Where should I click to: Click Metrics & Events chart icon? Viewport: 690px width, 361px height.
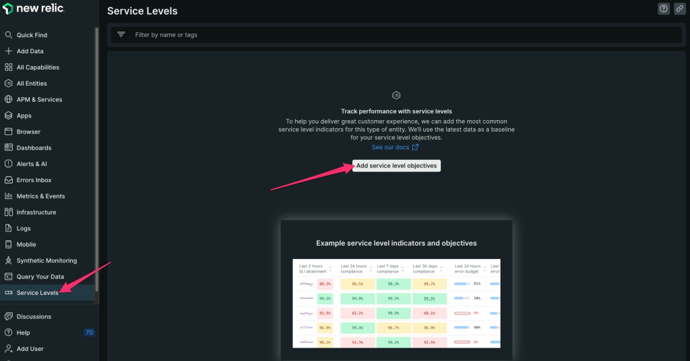(8, 196)
